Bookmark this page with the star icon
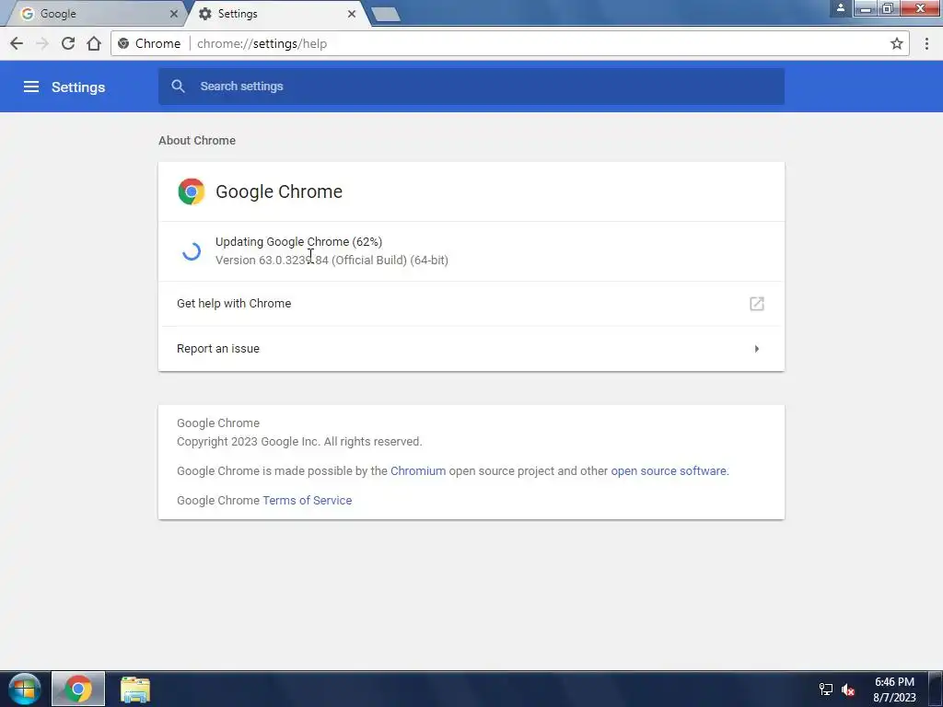943x707 pixels. [x=897, y=43]
